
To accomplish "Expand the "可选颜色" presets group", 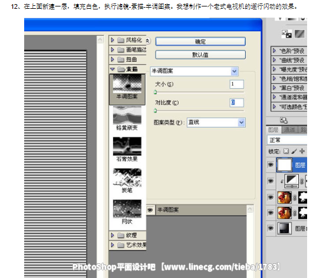I will pyautogui.click(x=274, y=106).
